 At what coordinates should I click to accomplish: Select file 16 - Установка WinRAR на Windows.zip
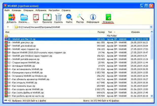click(77, 76)
